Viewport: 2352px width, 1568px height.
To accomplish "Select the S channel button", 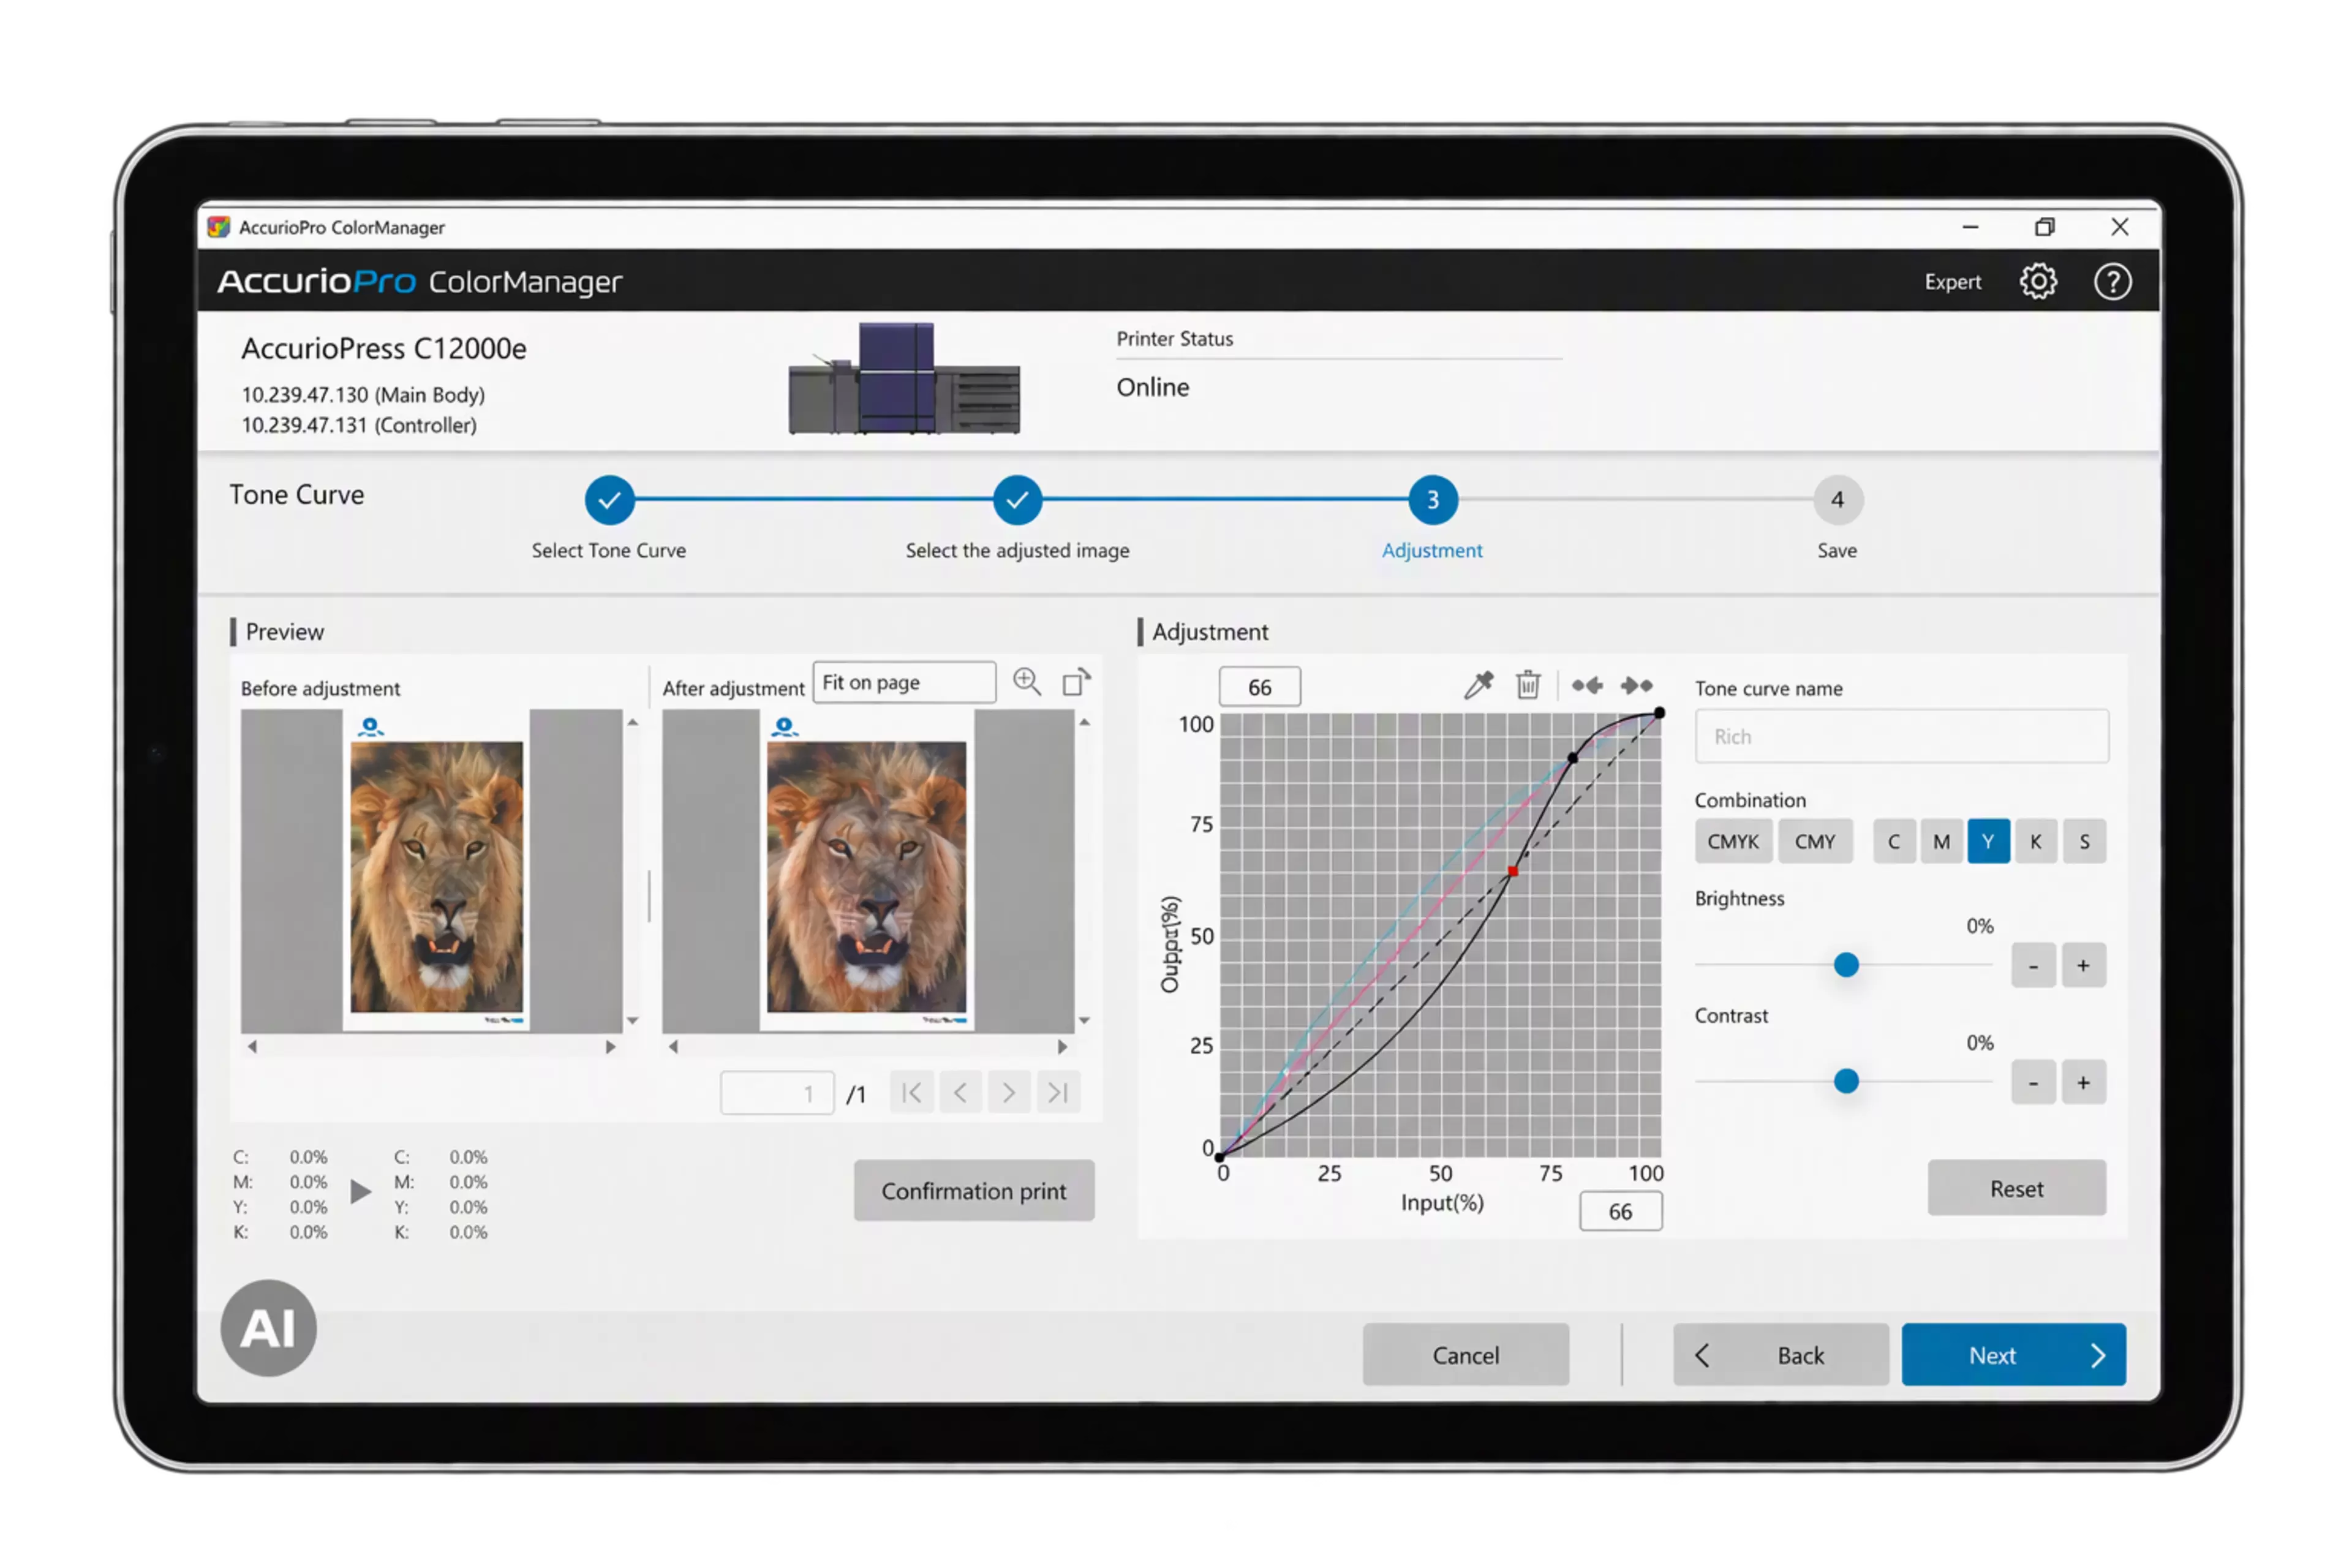I will click(x=2085, y=841).
